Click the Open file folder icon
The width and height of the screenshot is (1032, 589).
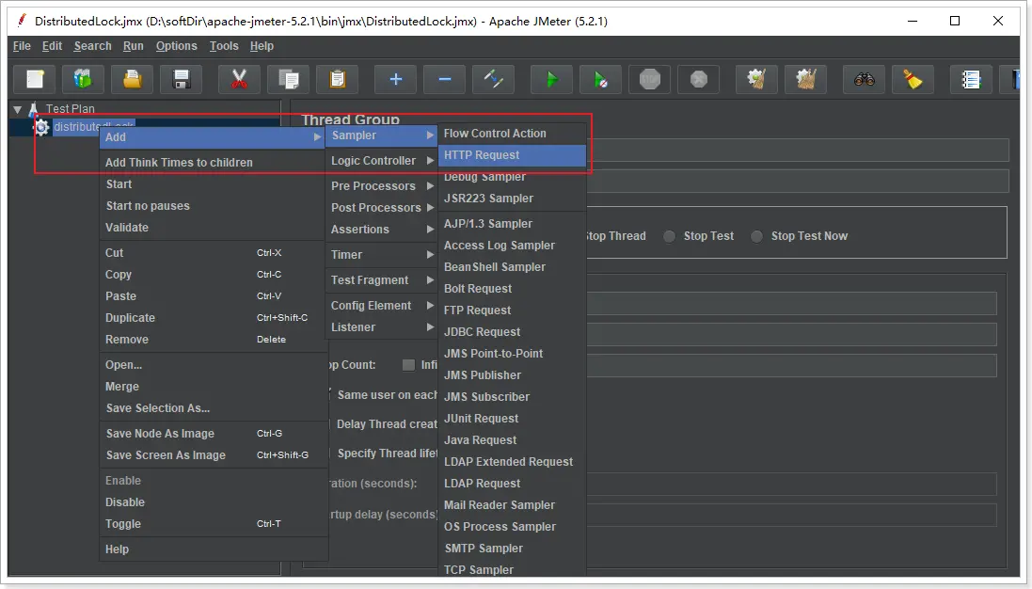(x=133, y=80)
